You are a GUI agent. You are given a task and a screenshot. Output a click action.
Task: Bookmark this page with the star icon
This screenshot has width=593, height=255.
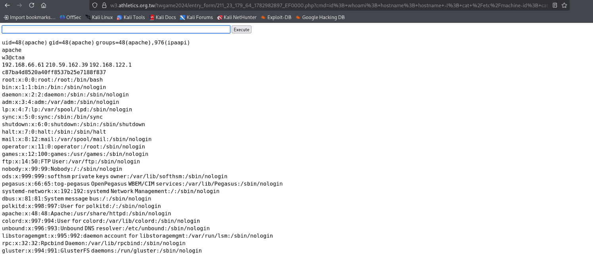tap(564, 6)
